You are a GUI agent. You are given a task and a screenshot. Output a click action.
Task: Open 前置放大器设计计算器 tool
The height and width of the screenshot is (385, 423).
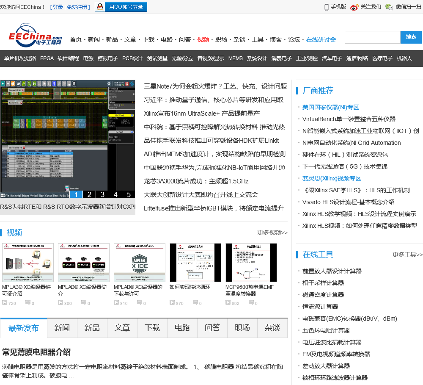pos(332,271)
